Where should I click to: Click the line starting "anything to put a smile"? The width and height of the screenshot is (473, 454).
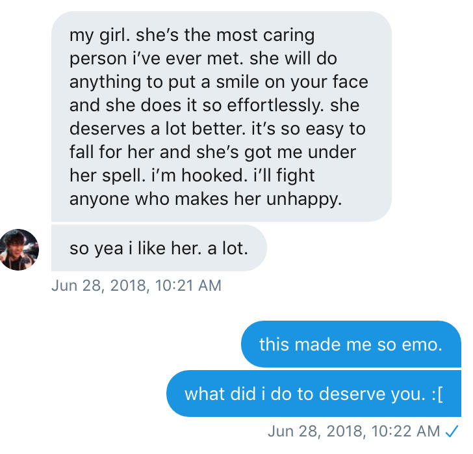click(x=219, y=82)
